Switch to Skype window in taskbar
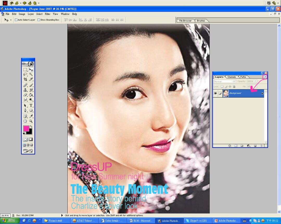Screen dimensions: 281x224 click(198, 221)
